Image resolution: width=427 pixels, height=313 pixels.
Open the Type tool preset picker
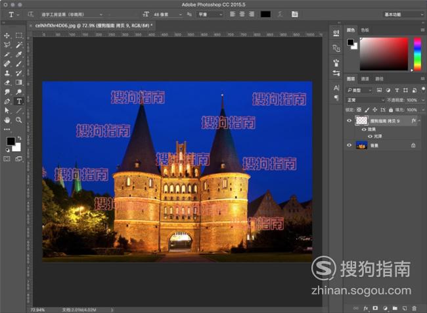pyautogui.click(x=13, y=14)
